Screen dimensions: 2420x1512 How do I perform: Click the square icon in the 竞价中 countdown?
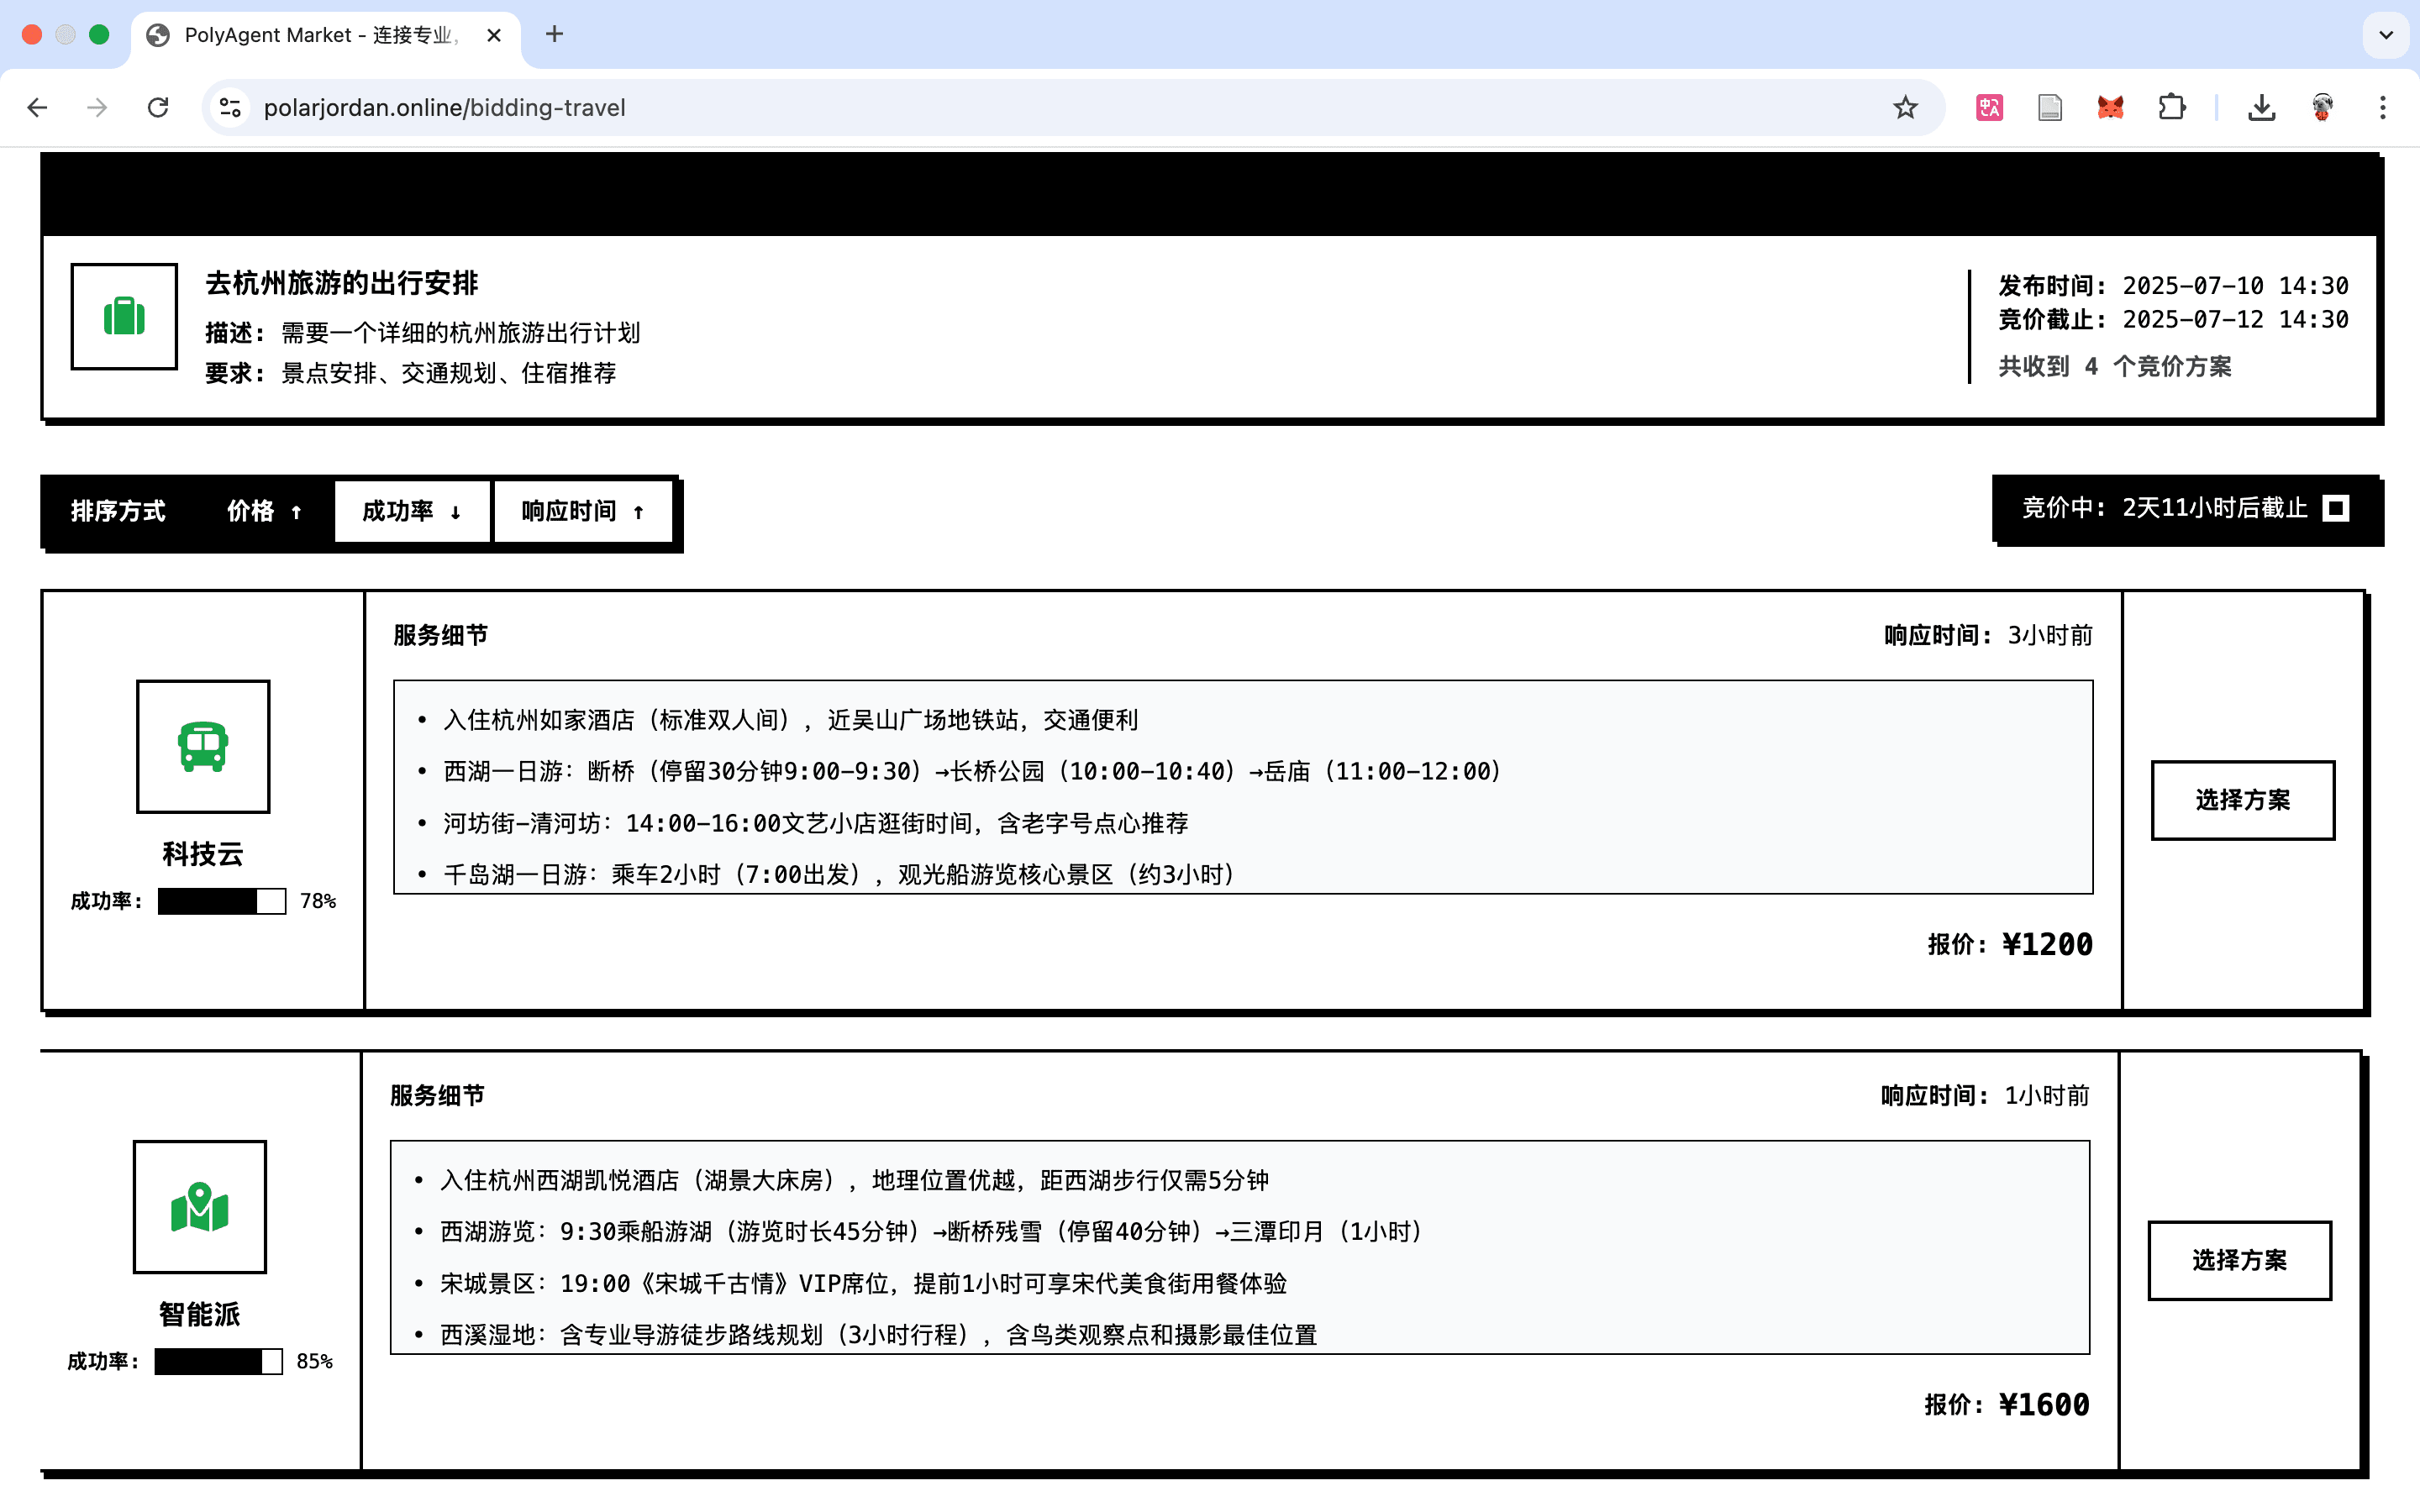click(2336, 508)
